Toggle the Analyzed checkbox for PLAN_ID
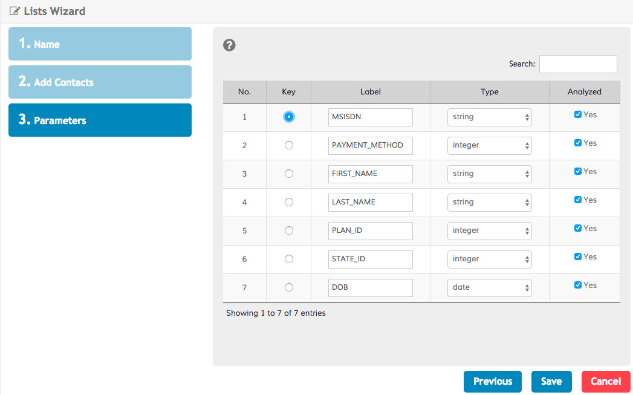 [578, 229]
